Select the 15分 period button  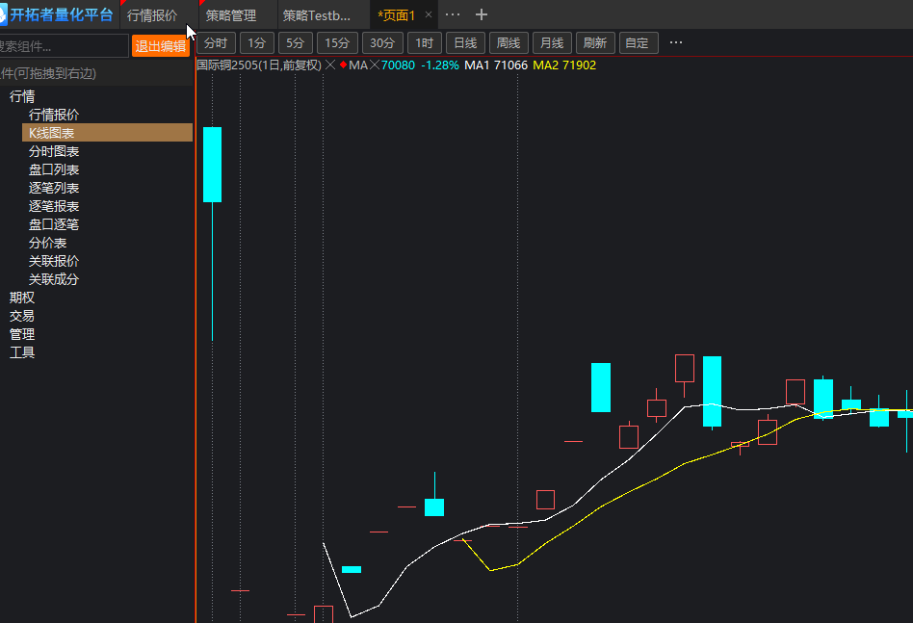click(x=336, y=43)
